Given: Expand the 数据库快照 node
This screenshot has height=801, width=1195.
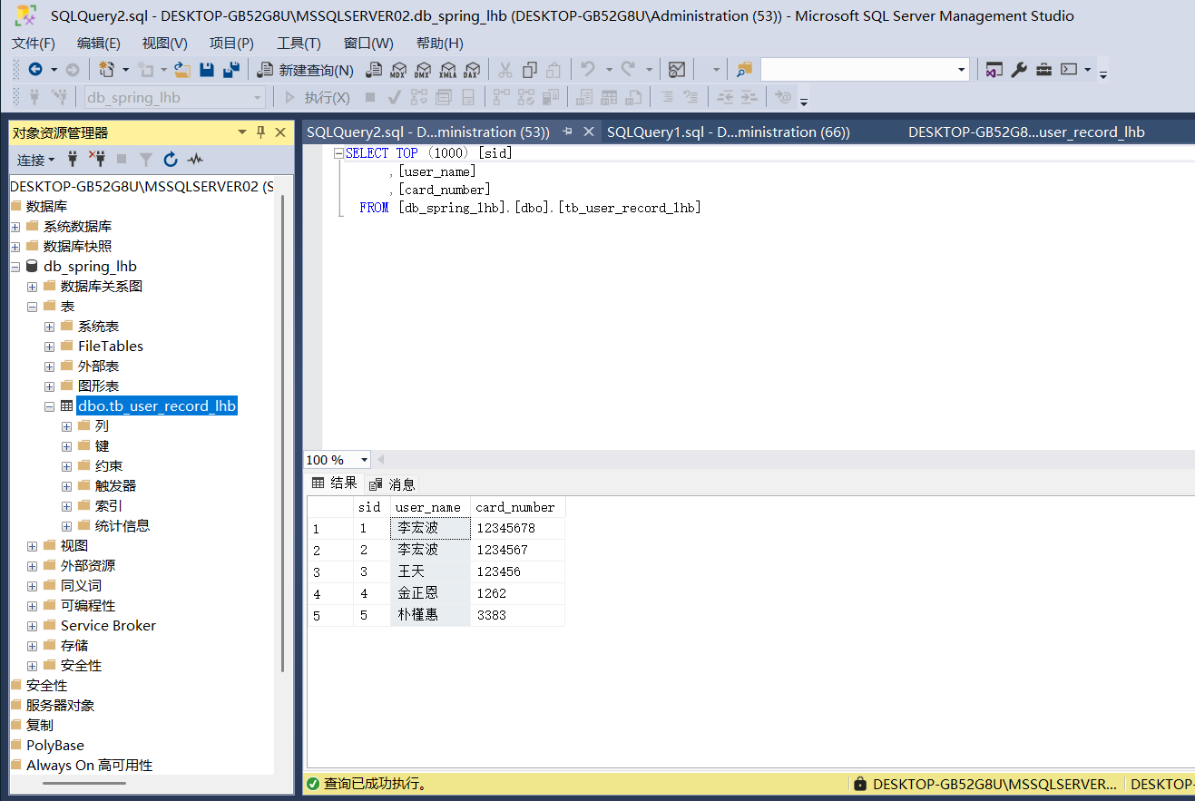Looking at the screenshot, I should coord(15,247).
